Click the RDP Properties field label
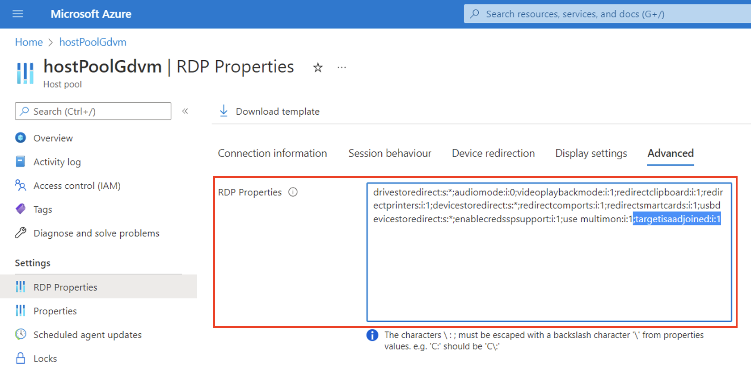Viewport: 751px width, 382px height. [x=250, y=192]
